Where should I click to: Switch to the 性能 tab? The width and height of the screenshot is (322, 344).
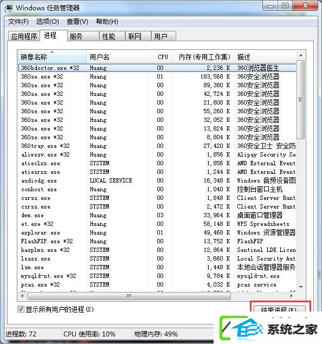coord(112,36)
